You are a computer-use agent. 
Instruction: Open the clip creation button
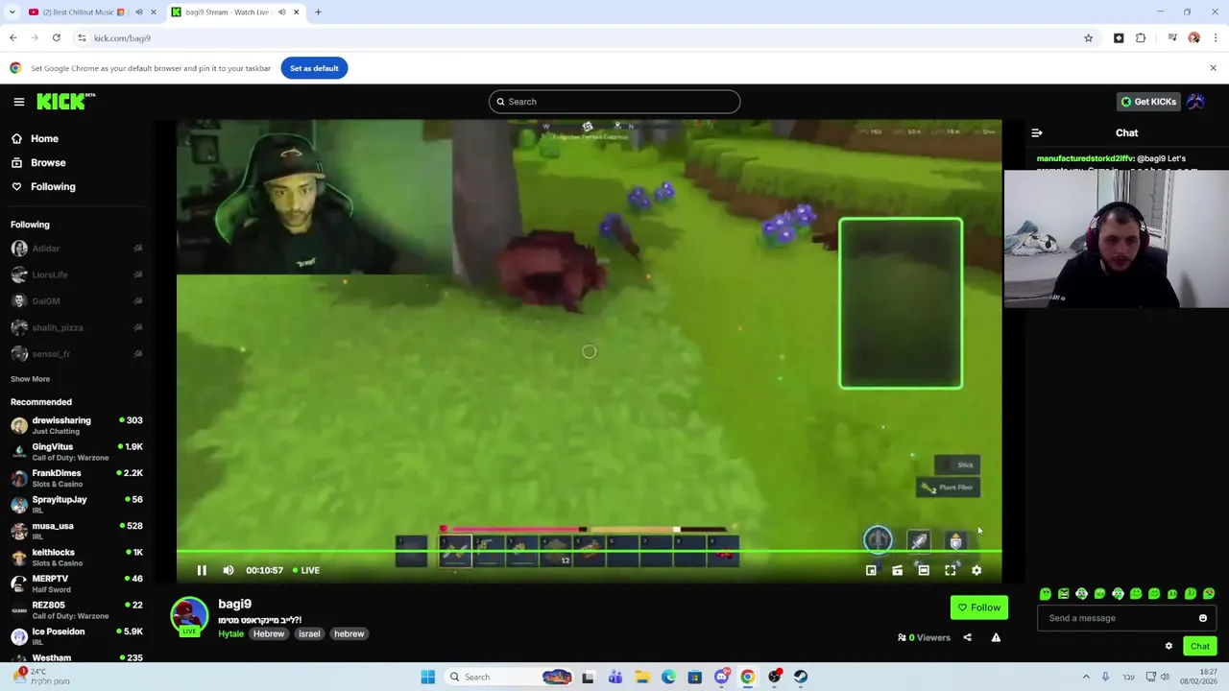[x=897, y=570]
